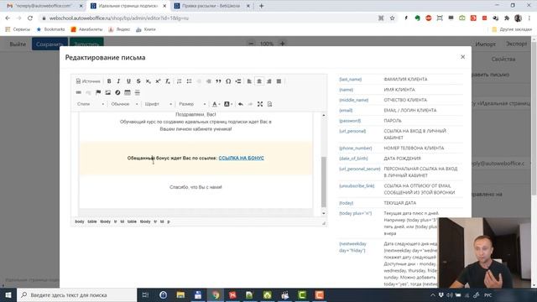537x302 pixels.
Task: Insert an anchor with the flag icon
Action: 98,92
